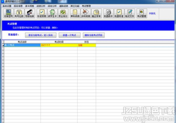The width and height of the screenshot is (176, 123).
Task: Click the 新建一次考试 button
Action: coord(70,35)
